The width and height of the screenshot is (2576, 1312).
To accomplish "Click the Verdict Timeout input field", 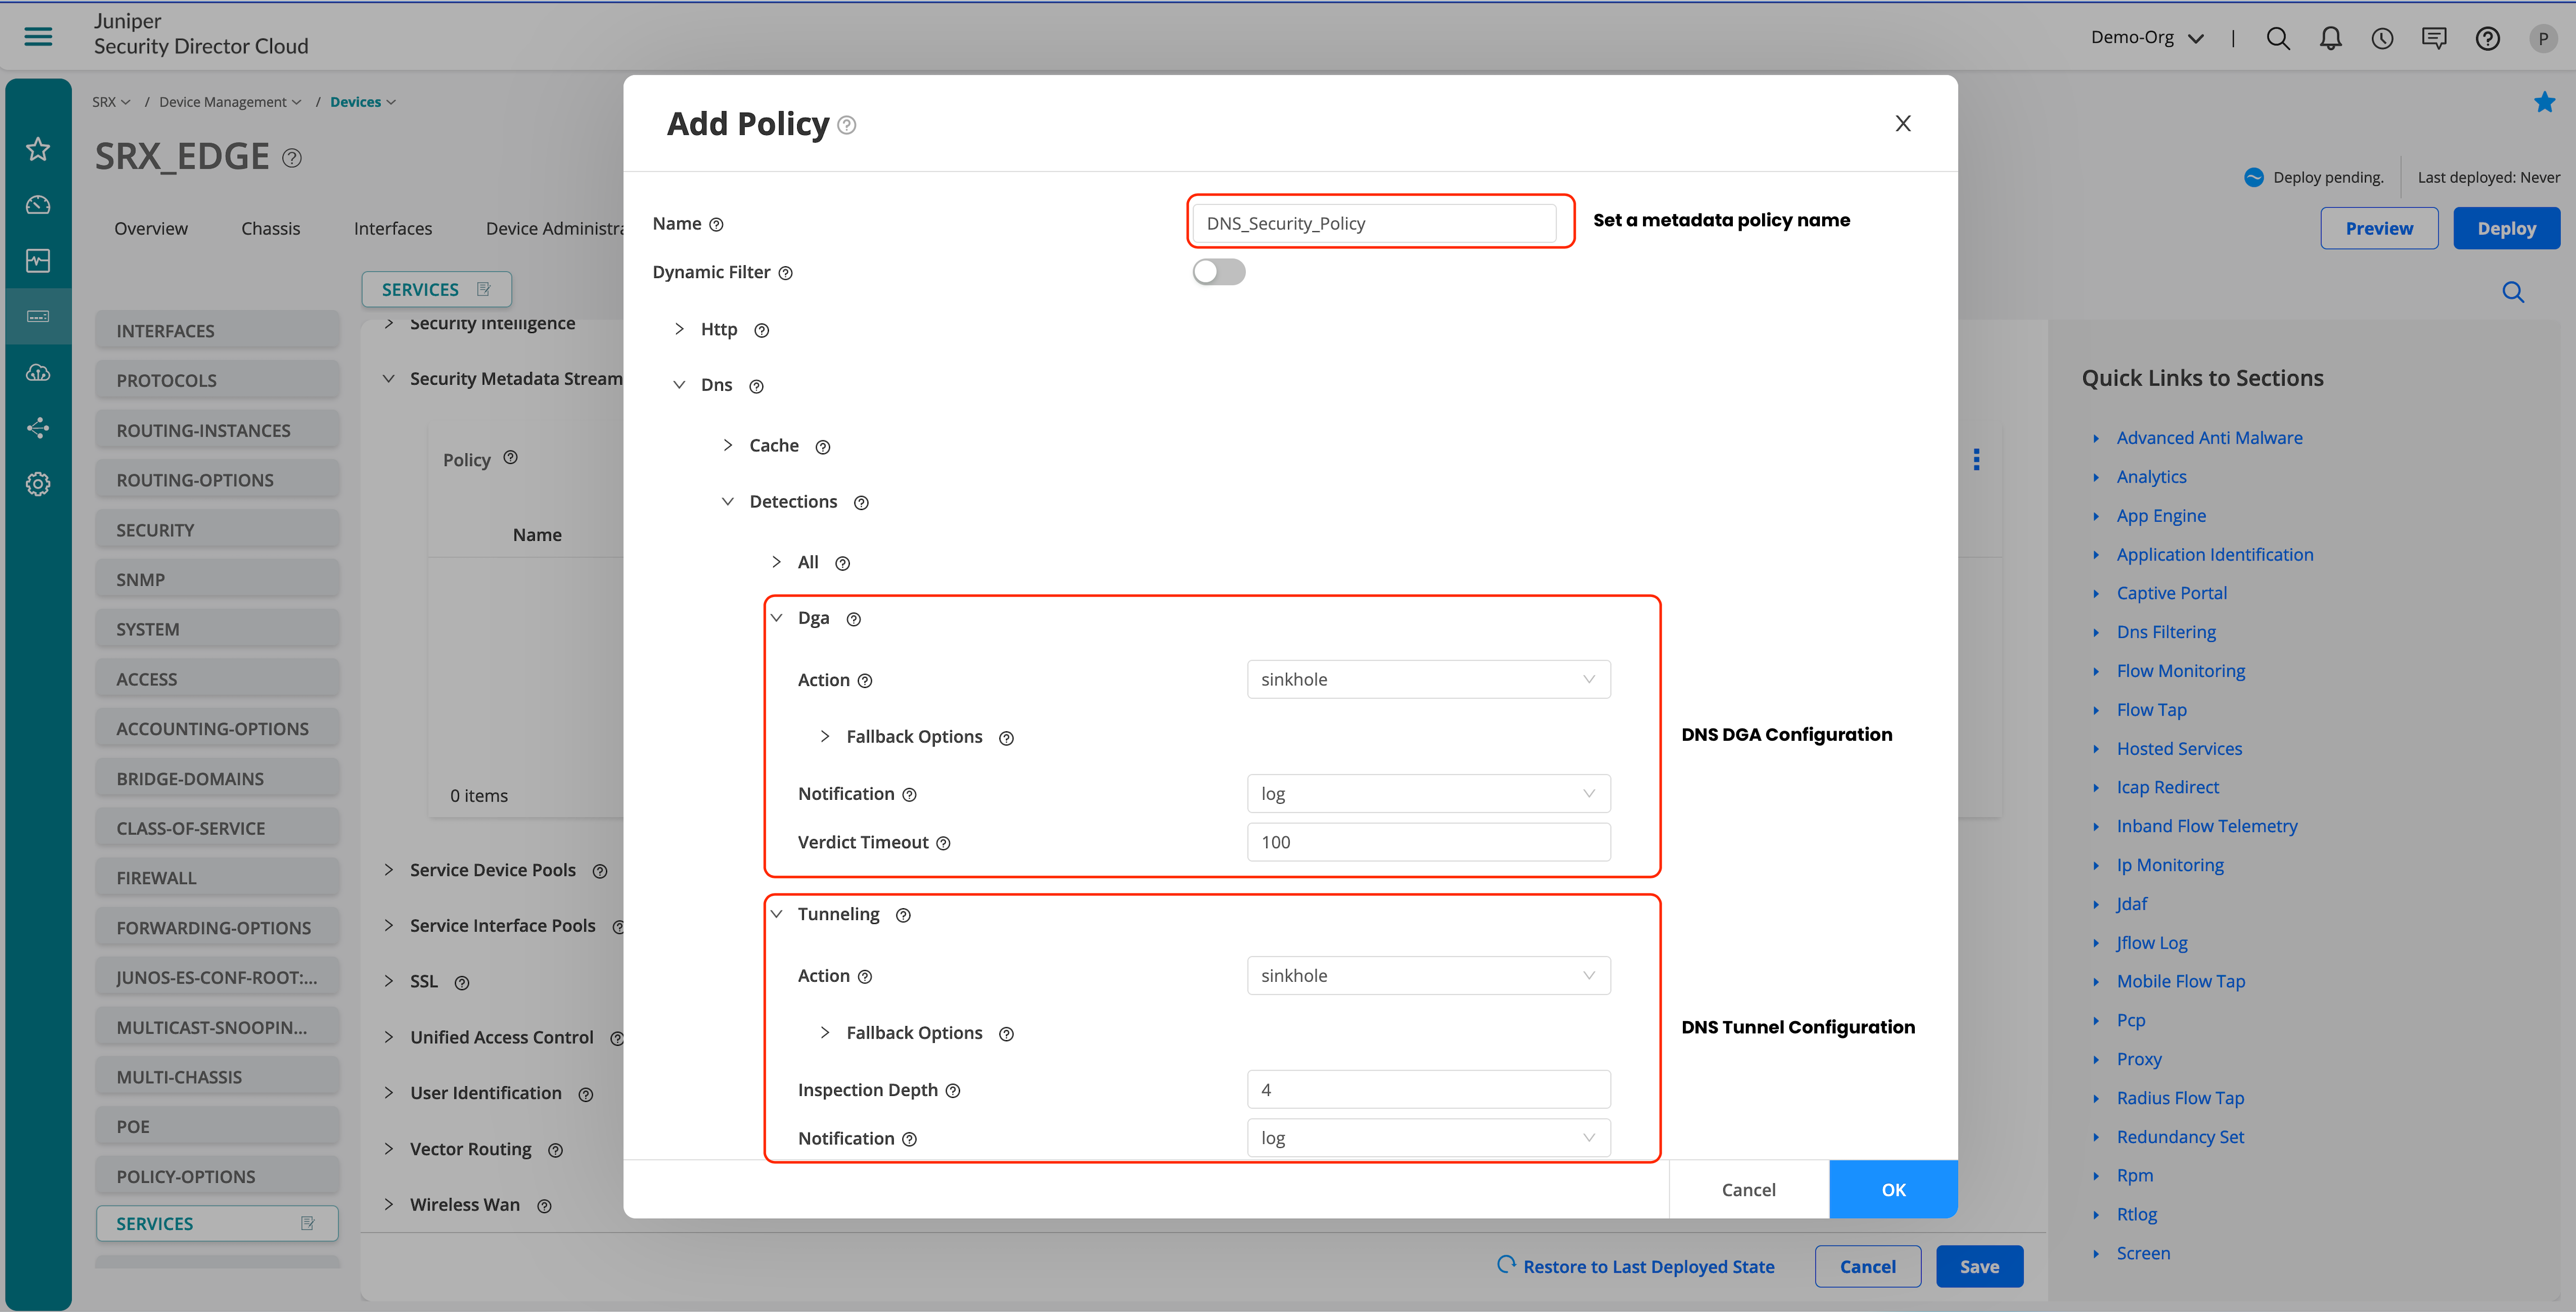I will 1428,842.
